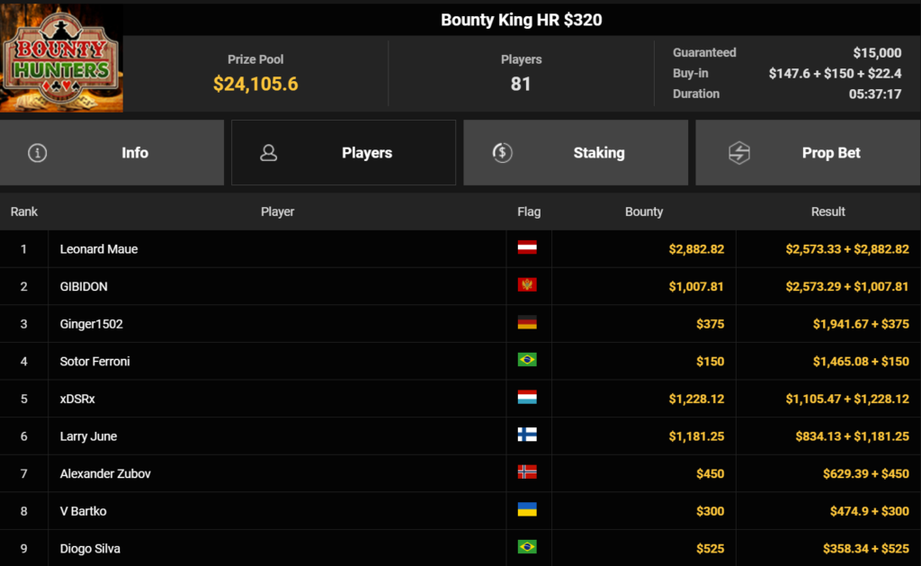Viewport: 921px width, 566px height.
Task: Click the Prop Bet hexagon icon
Action: [738, 153]
